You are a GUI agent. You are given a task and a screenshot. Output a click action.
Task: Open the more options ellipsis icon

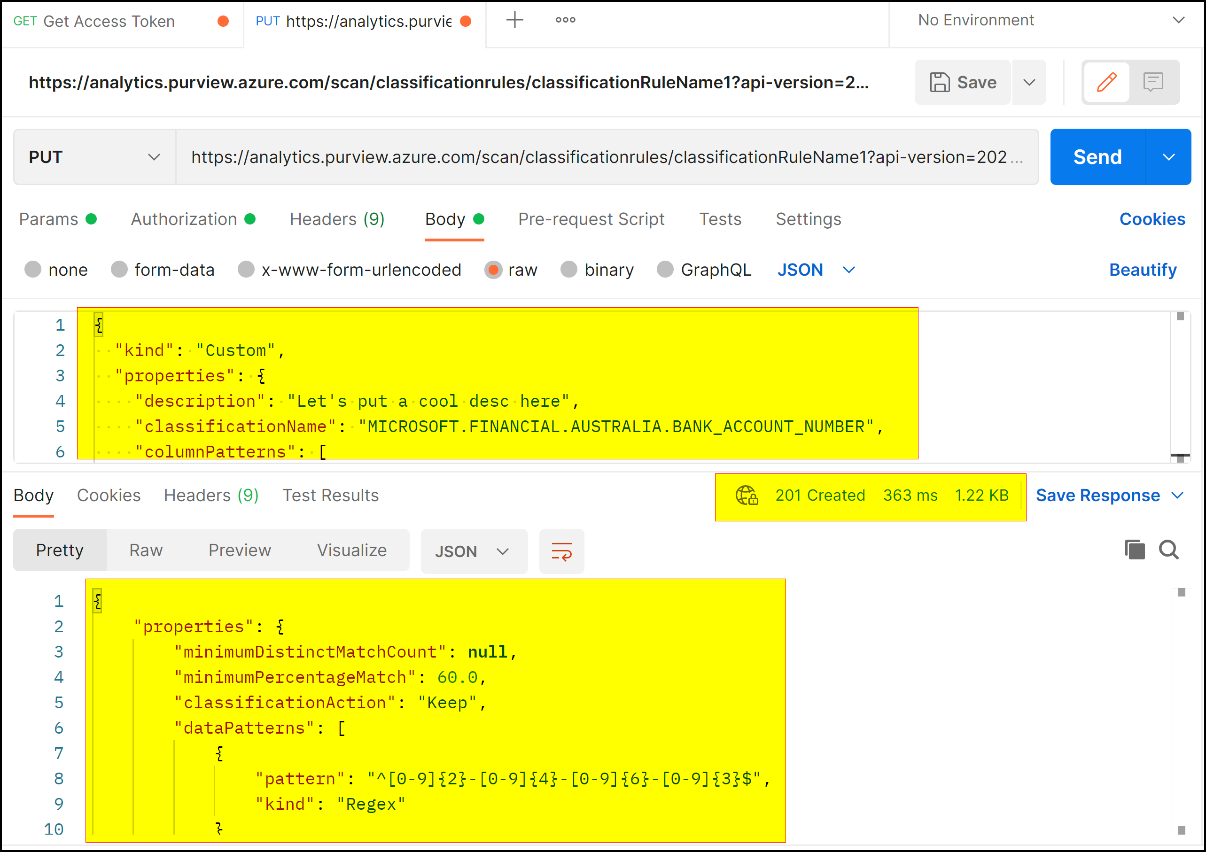pyautogui.click(x=565, y=20)
